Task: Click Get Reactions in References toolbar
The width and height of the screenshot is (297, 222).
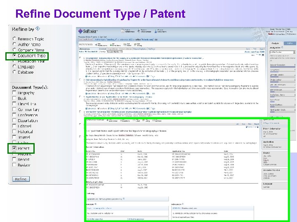Action: (115, 44)
